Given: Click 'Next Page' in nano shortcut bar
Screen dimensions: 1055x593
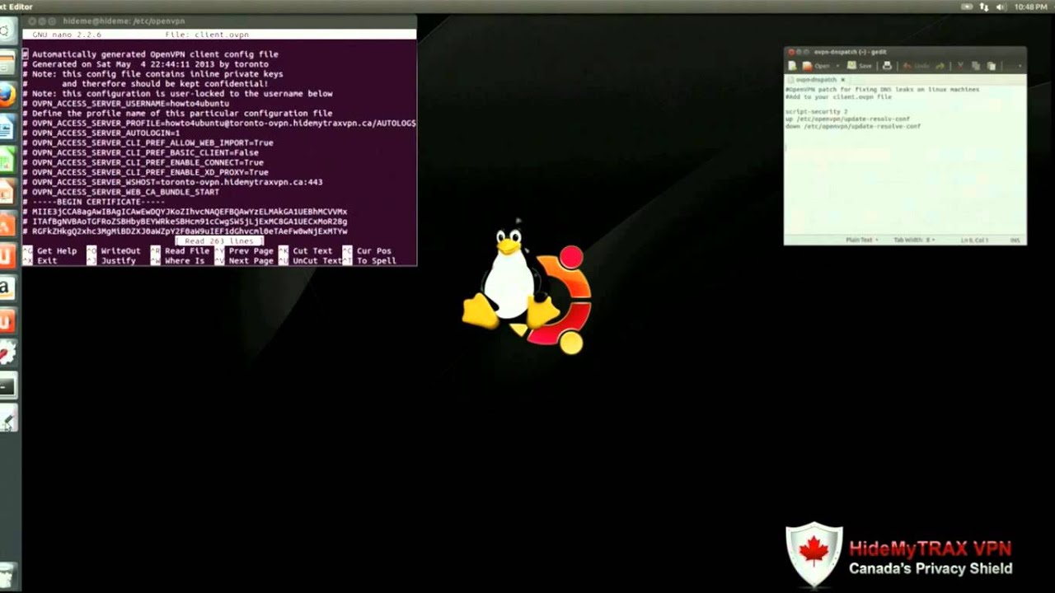Looking at the screenshot, I should [251, 261].
